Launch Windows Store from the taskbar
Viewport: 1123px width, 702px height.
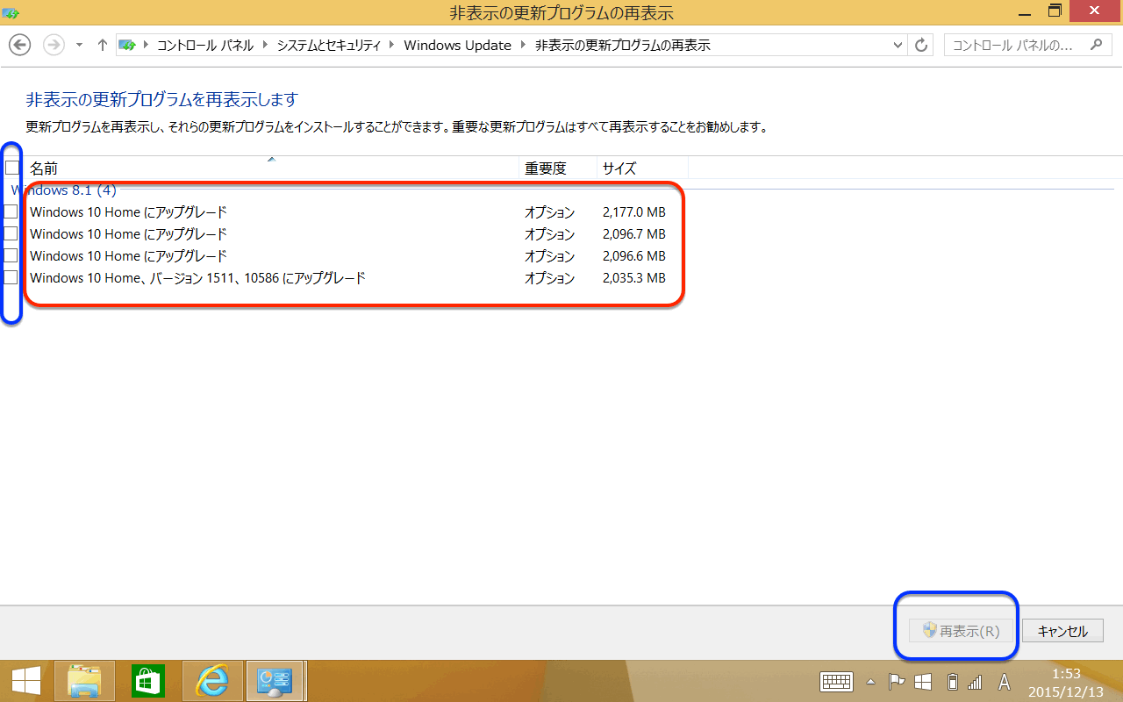[148, 681]
